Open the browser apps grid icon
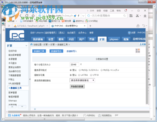Image resolution: width=157 pixels, height=122 pixels. click(x=131, y=16)
